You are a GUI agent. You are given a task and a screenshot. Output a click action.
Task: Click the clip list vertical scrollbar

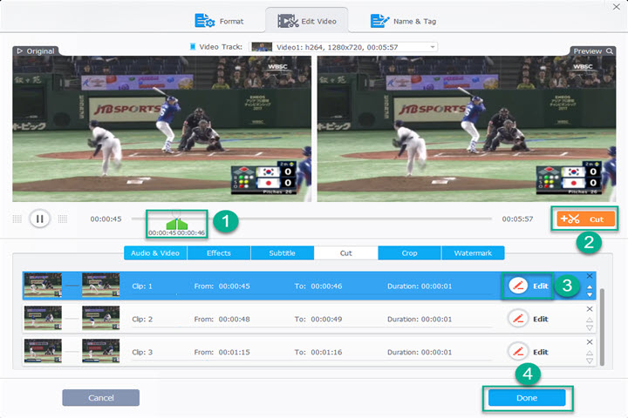[x=602, y=327]
